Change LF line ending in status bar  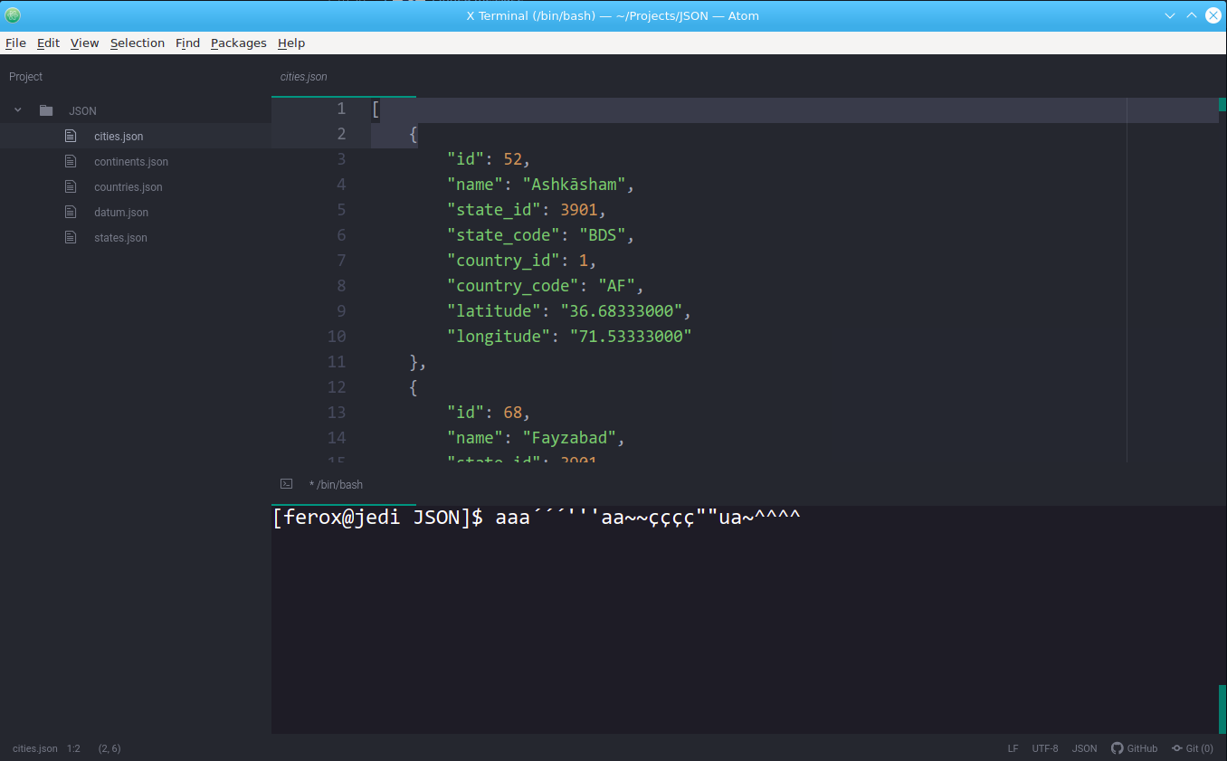[x=1013, y=748]
